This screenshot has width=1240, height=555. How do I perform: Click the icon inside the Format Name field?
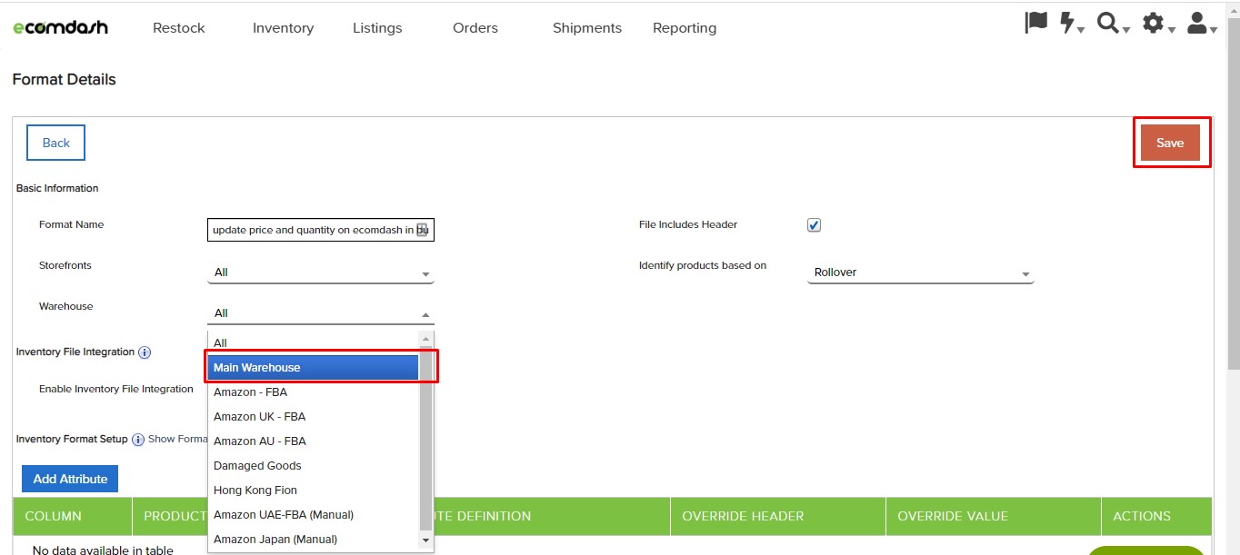(x=423, y=230)
